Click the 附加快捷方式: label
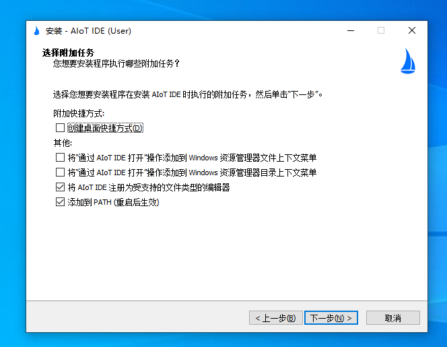Screen dimensions: 447x347 pos(79,113)
